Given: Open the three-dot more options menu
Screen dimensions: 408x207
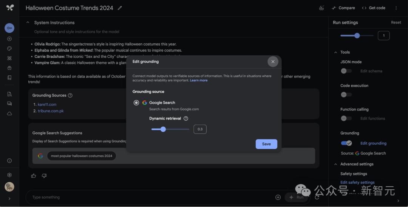Looking at the screenshot, I should (396, 8).
